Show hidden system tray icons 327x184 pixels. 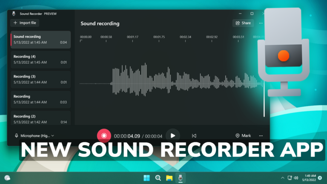(282, 178)
